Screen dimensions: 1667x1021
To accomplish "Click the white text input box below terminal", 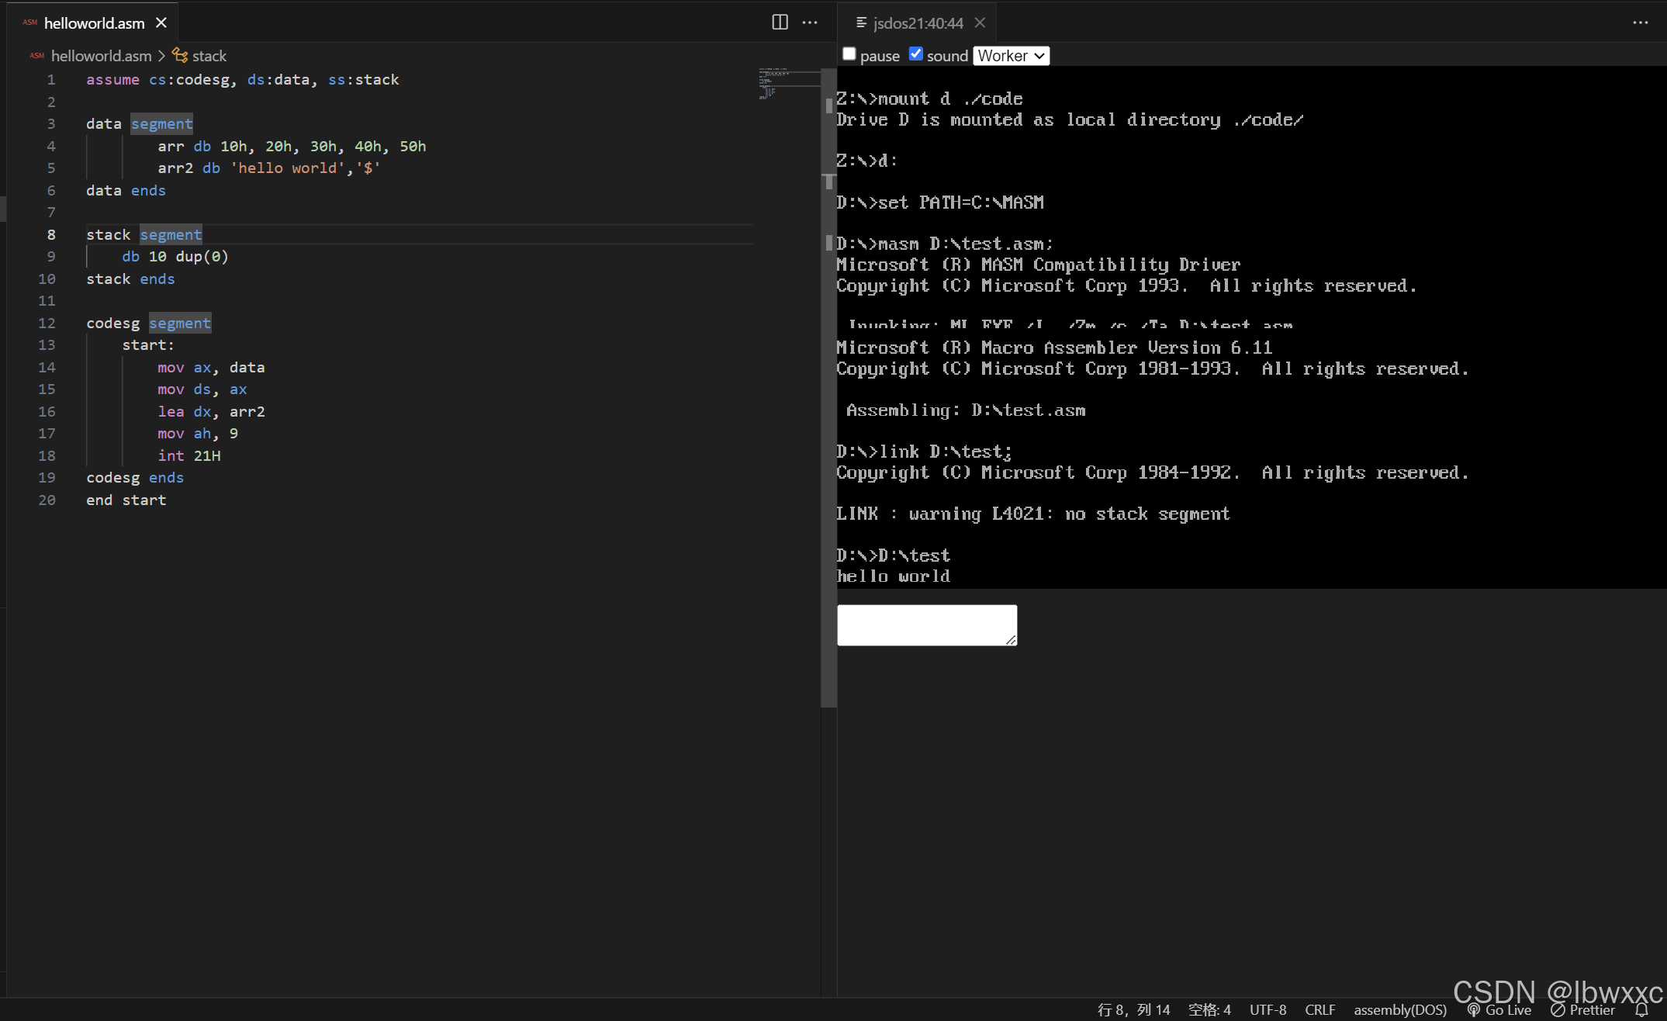I will pos(927,625).
